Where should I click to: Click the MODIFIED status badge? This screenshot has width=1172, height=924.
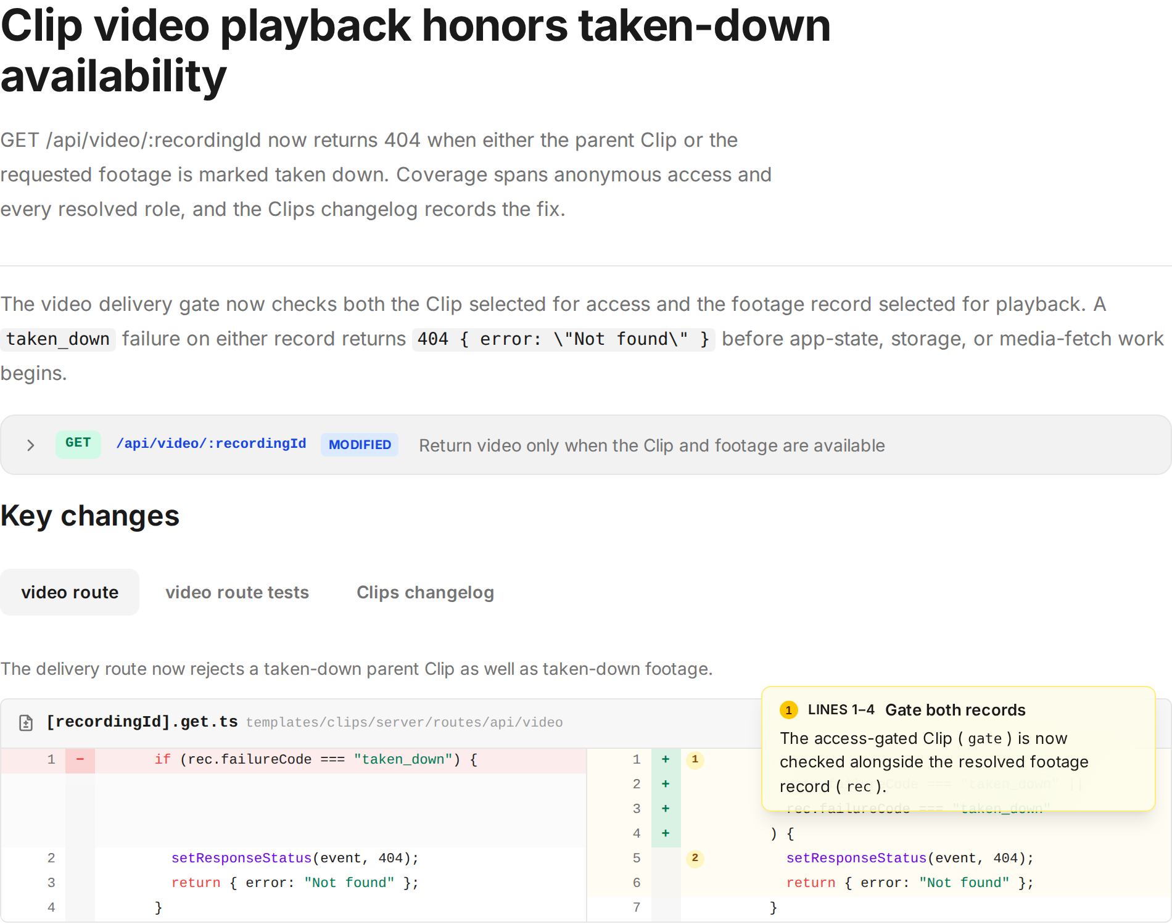(360, 445)
